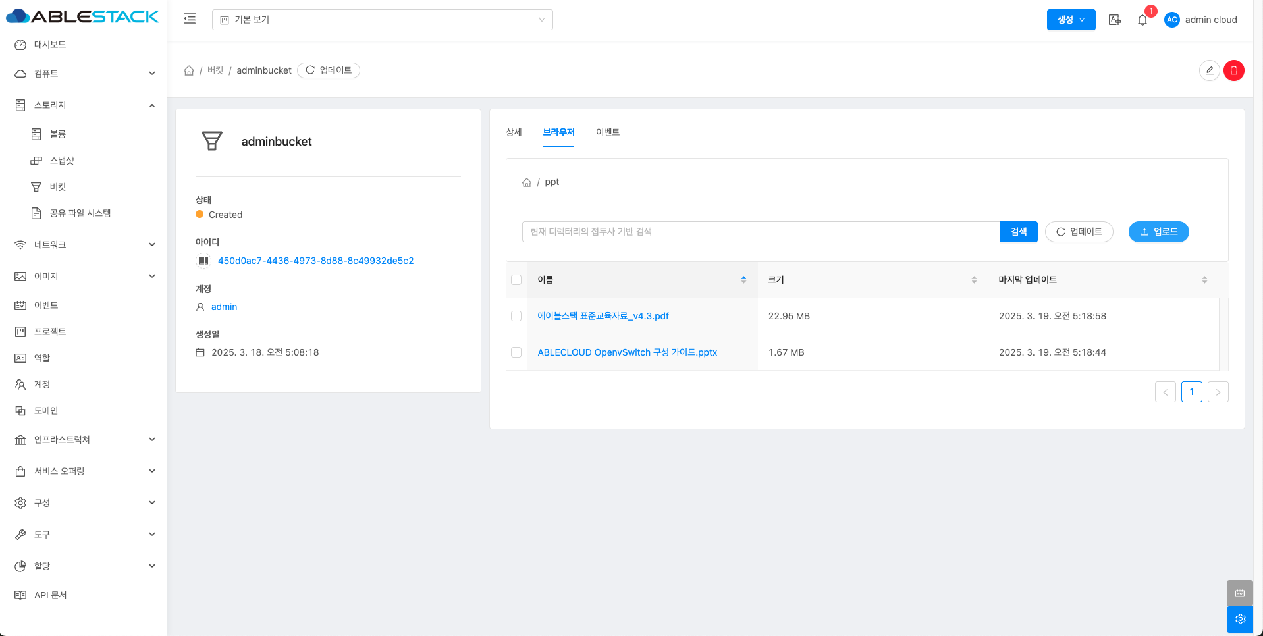Check the ABLECLOUD OpenvSwitch pptx row

click(x=516, y=352)
